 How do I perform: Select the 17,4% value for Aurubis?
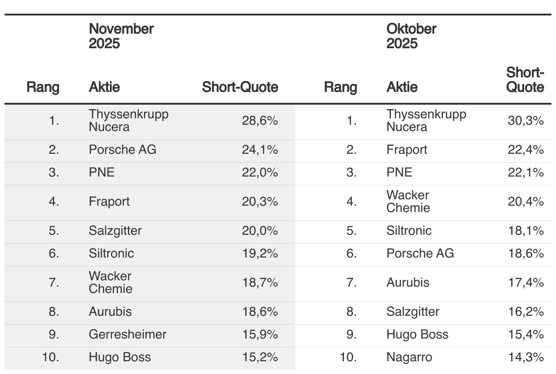(x=526, y=283)
